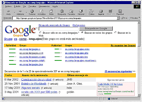Open the es.comp.lenguajes.tex group link
The width and height of the screenshot is (142, 102).
click(x=76, y=57)
